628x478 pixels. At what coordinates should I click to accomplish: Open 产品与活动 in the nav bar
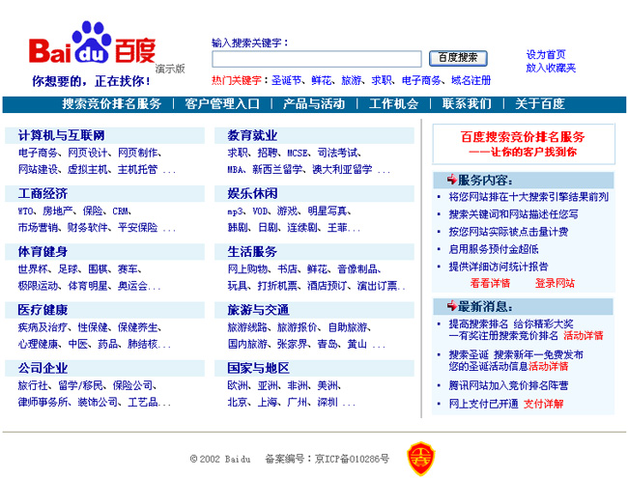pos(314,104)
